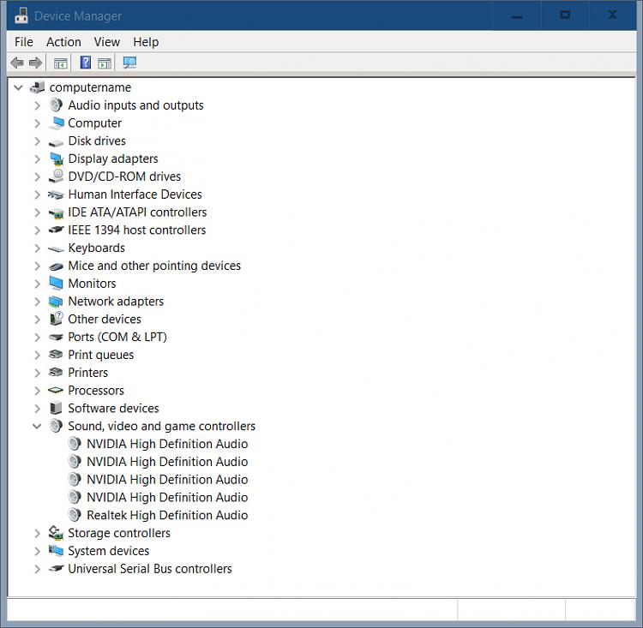643x628 pixels.
Task: Click the Human Interface Devices icon
Action: click(56, 194)
